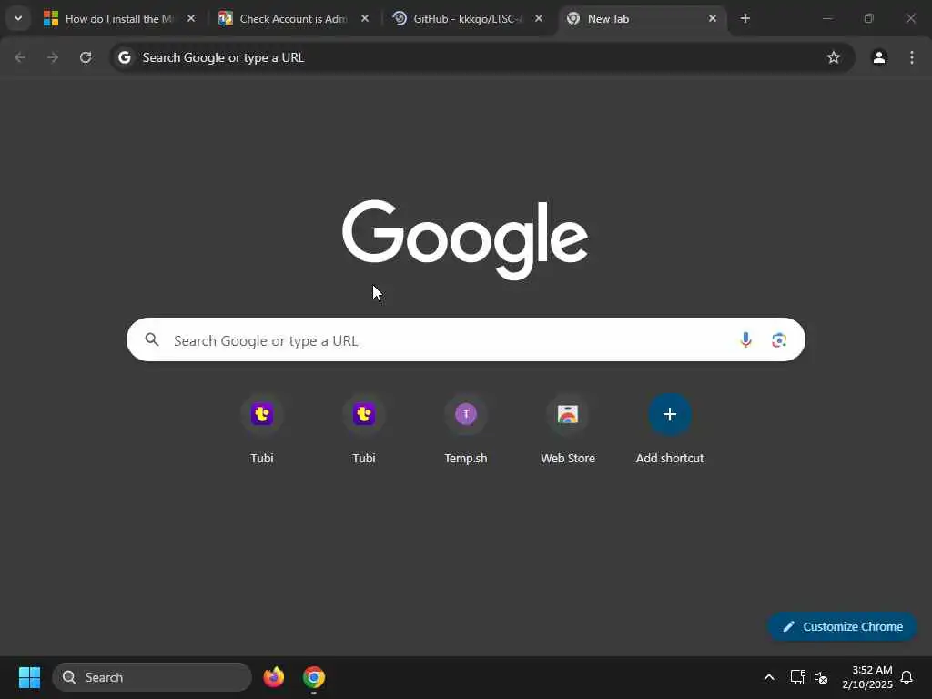This screenshot has height=699, width=932.
Task: Click the browser back arrow
Action: (20, 57)
